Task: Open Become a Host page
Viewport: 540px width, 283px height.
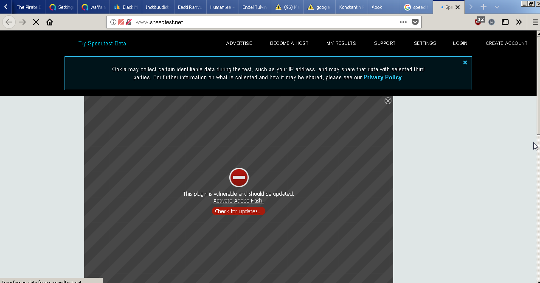Action: point(289,43)
